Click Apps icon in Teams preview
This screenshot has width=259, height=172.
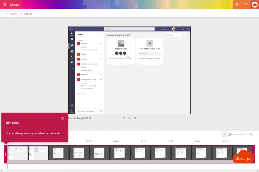coord(72,105)
